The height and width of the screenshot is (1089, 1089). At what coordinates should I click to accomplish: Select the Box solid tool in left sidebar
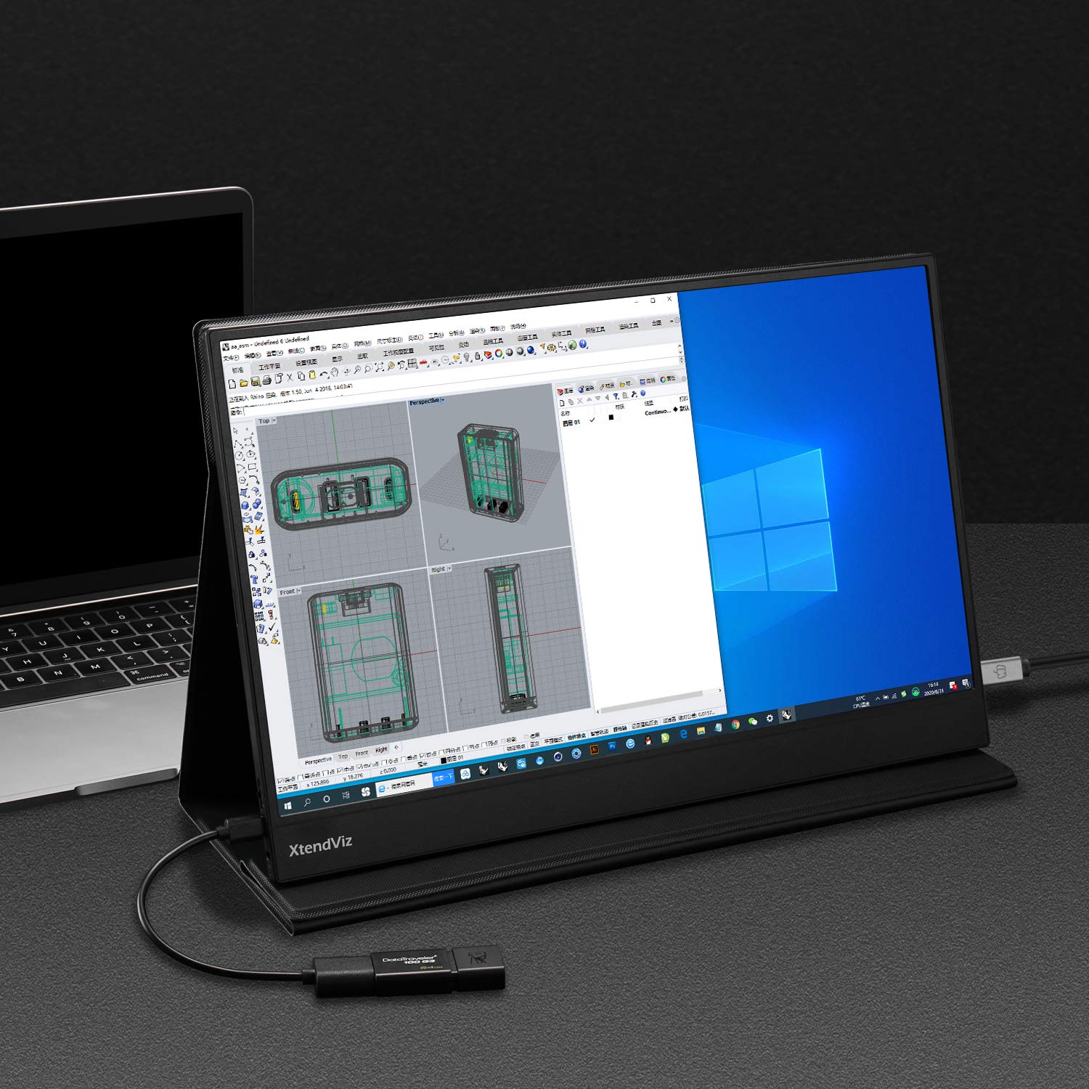tap(245, 505)
